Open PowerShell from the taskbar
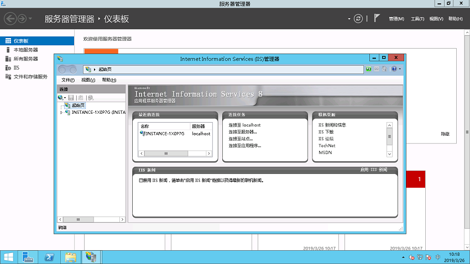Image resolution: width=470 pixels, height=264 pixels. click(49, 257)
